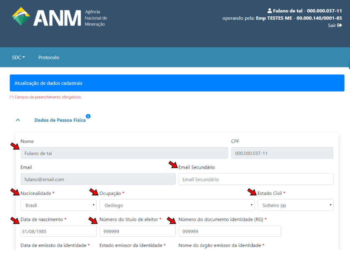Expand the Nacionalidade dropdown showing Brasil
350x255 pixels.
pos(58,205)
